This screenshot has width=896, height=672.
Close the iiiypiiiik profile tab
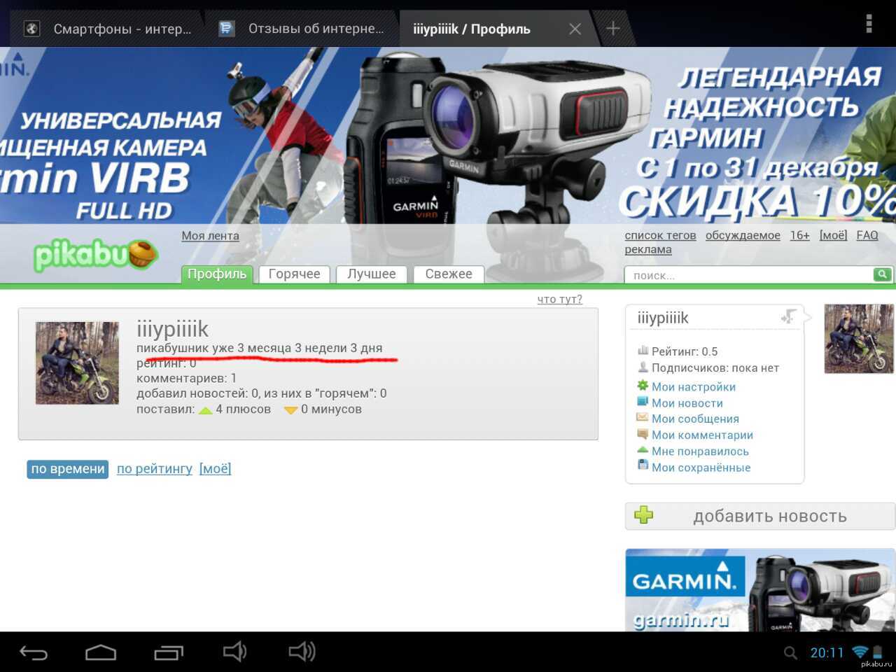[x=575, y=29]
